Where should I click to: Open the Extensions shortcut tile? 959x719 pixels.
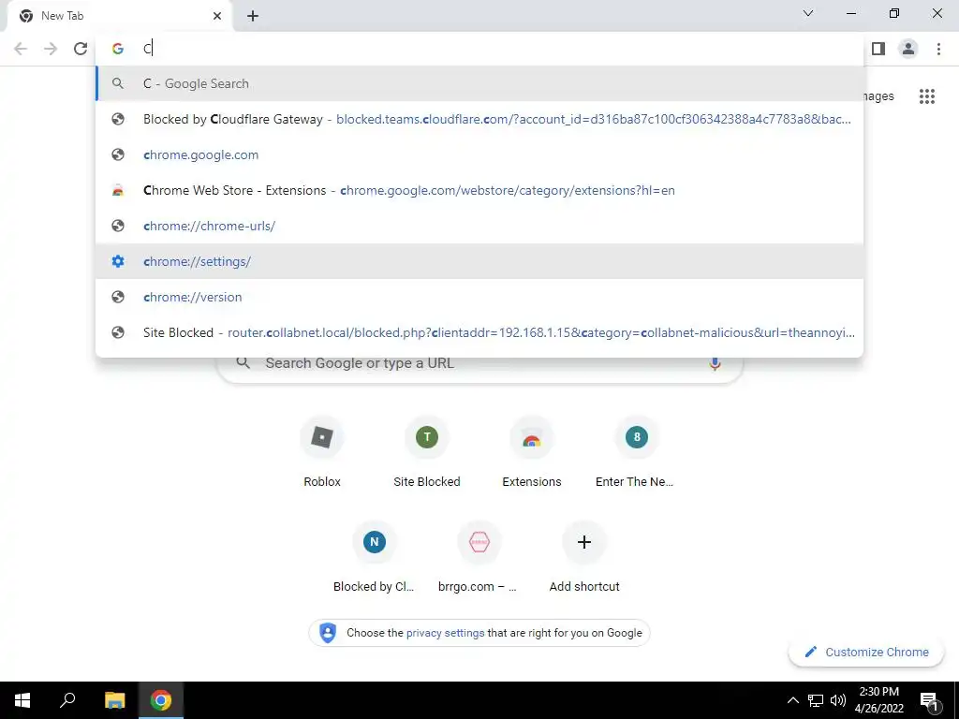pos(532,452)
